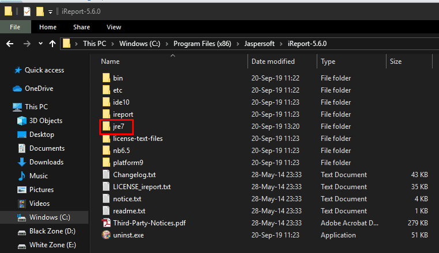The image size is (439, 253).
Task: Select Windows (C:) drive in the sidebar
Action: pyautogui.click(x=44, y=217)
